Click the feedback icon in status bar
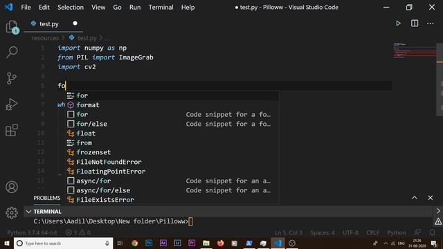Screen dimensions: 443x249 (417, 232)
